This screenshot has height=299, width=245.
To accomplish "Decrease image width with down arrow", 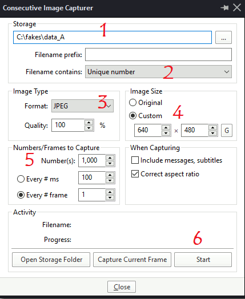I will 166,133.
